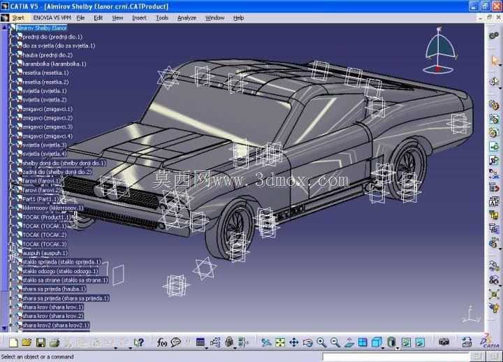Select zmigavci (zmigavci.3) in the tree
This screenshot has width=503, height=362.
tap(48, 126)
